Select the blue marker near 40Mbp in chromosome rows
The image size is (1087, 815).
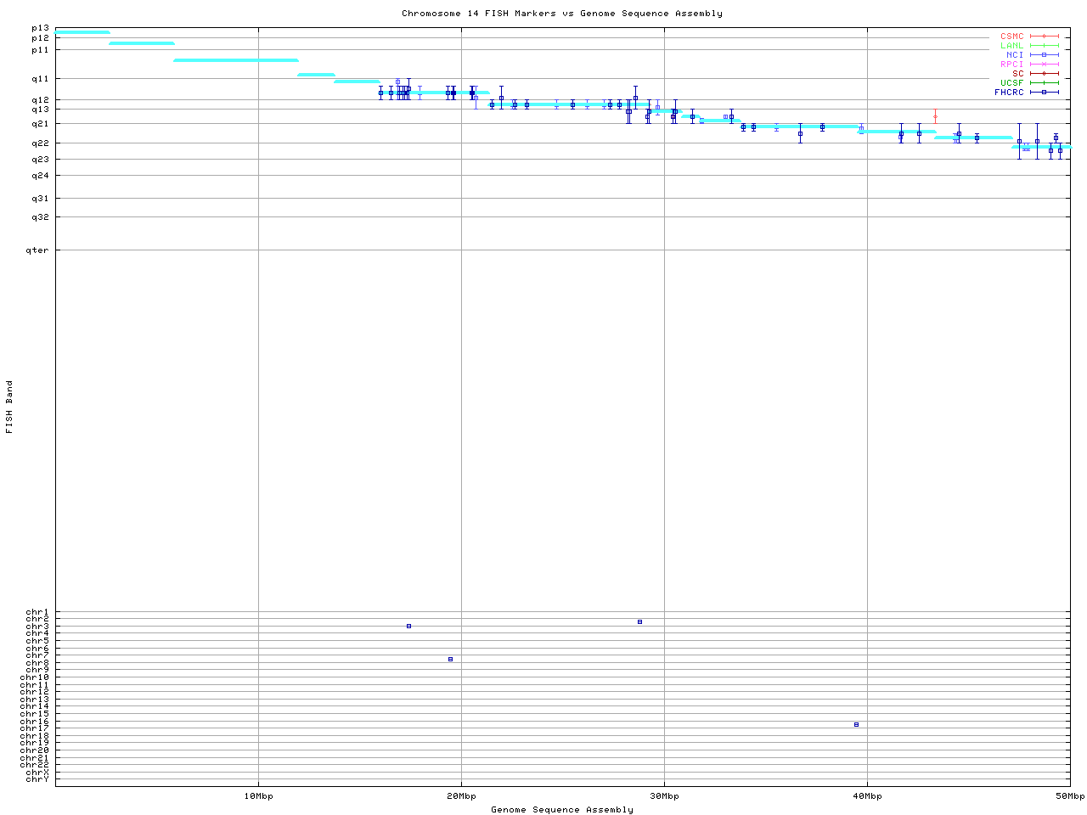[856, 724]
